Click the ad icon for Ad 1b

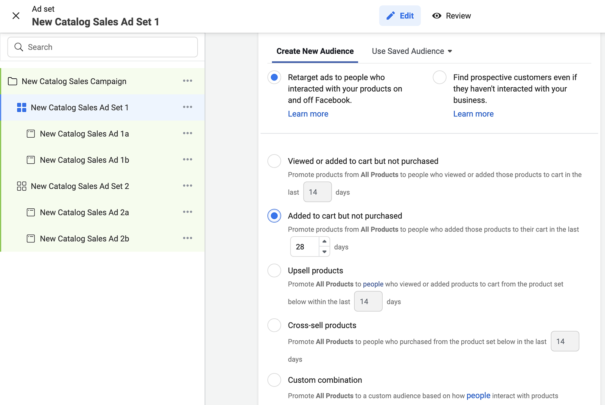(31, 160)
